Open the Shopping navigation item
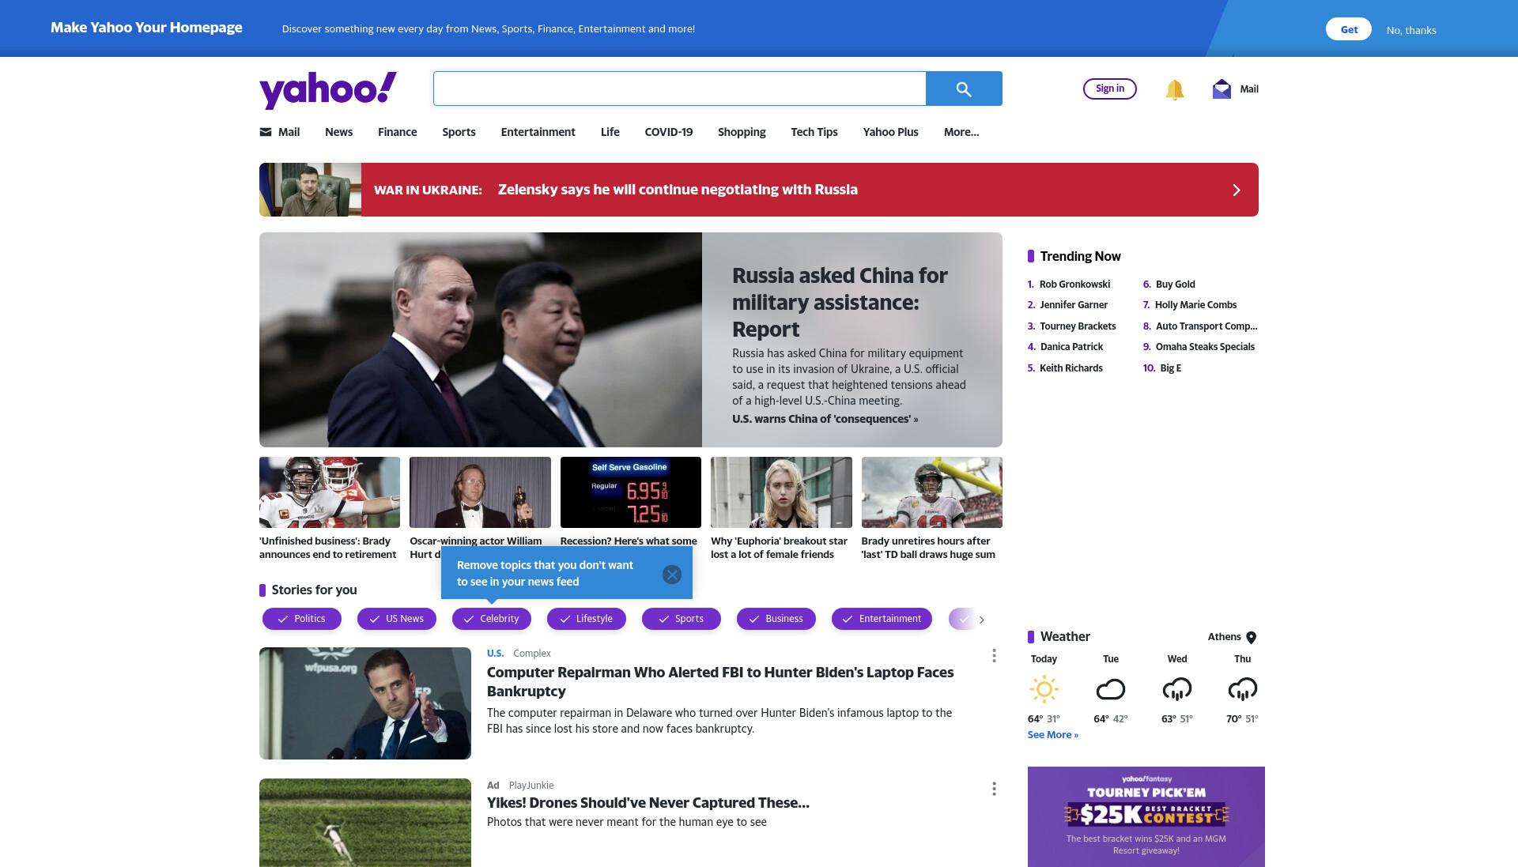This screenshot has height=867, width=1518. [x=742, y=132]
